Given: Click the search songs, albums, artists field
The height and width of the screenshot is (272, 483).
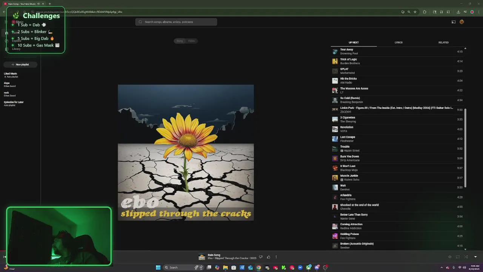Looking at the screenshot, I should point(176,22).
